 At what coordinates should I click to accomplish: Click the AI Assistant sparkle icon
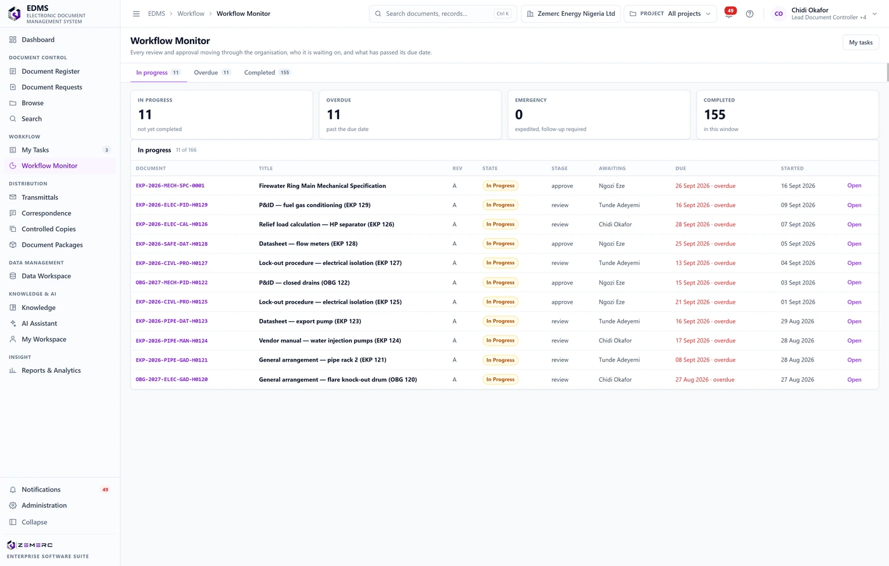(13, 323)
